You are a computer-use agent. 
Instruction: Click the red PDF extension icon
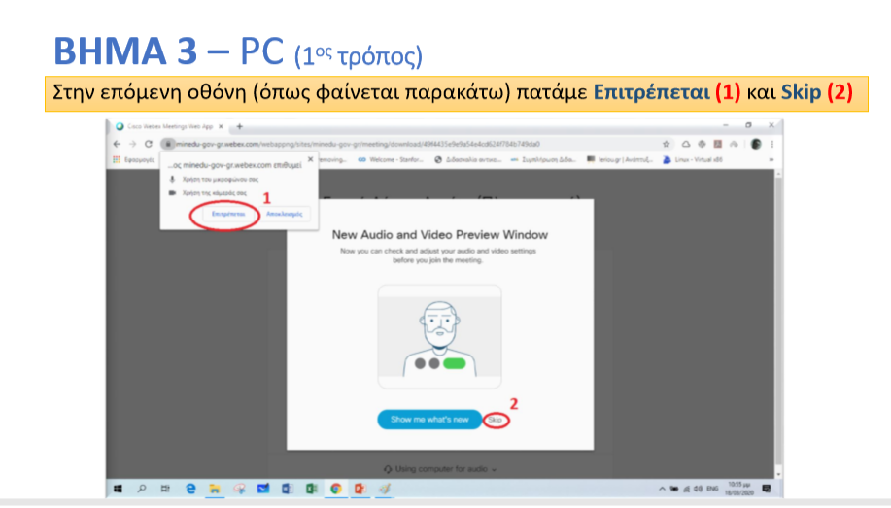tap(718, 145)
